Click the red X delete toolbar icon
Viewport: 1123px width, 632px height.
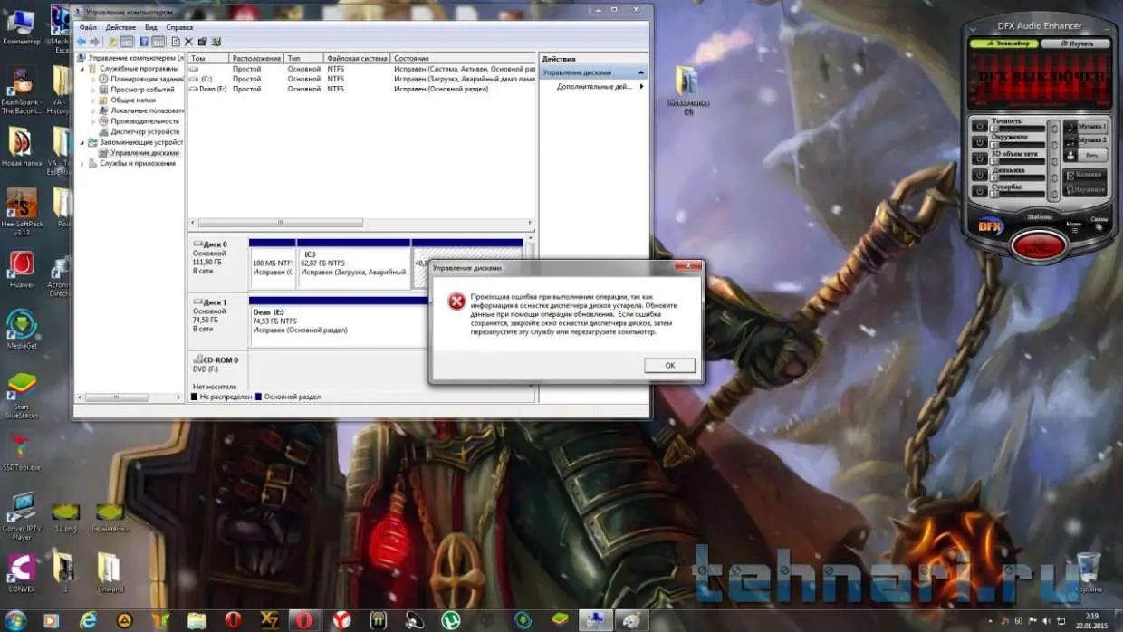tap(188, 42)
